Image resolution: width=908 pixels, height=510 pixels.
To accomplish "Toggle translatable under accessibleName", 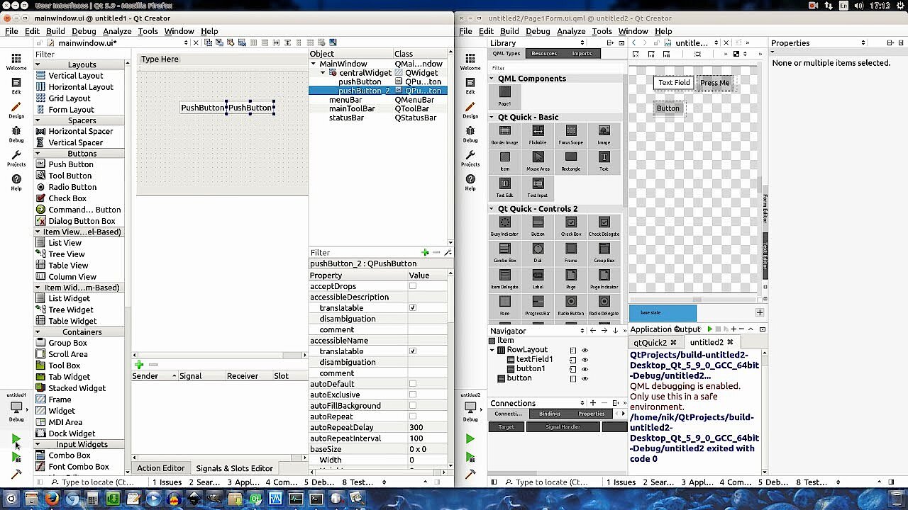I will pyautogui.click(x=412, y=351).
